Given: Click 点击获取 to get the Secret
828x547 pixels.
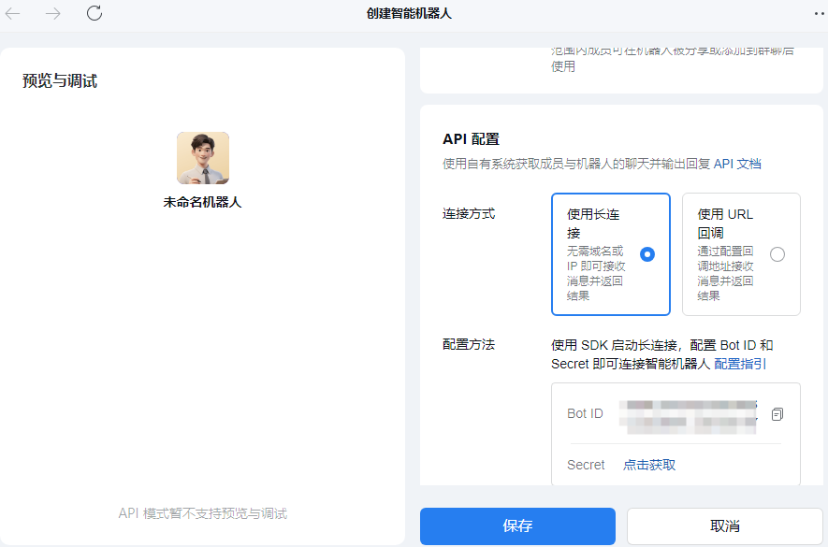Looking at the screenshot, I should 649,465.
